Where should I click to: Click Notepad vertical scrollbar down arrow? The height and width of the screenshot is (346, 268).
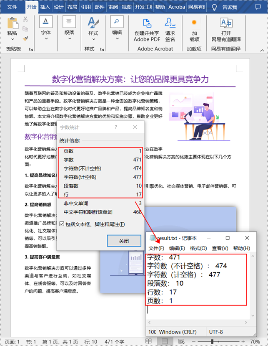(253, 315)
